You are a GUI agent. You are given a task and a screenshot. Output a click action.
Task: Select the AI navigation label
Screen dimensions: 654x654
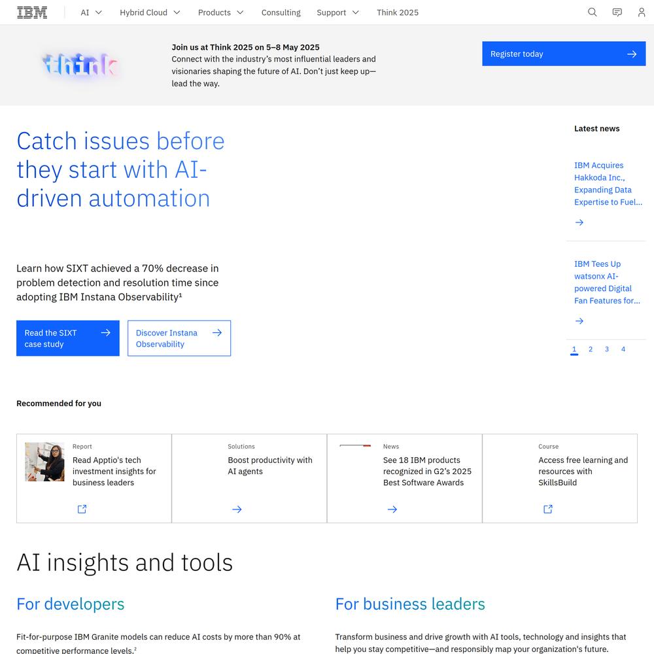pyautogui.click(x=84, y=12)
